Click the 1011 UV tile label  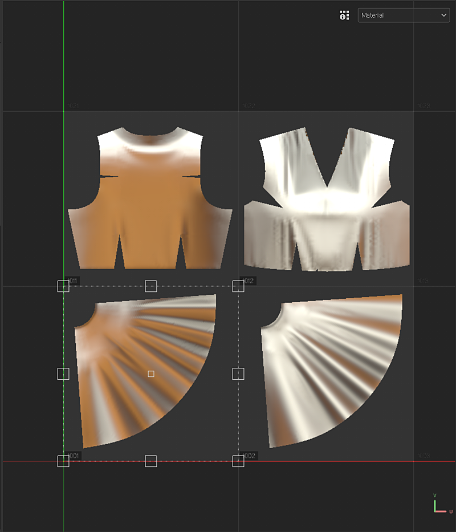coord(73,281)
